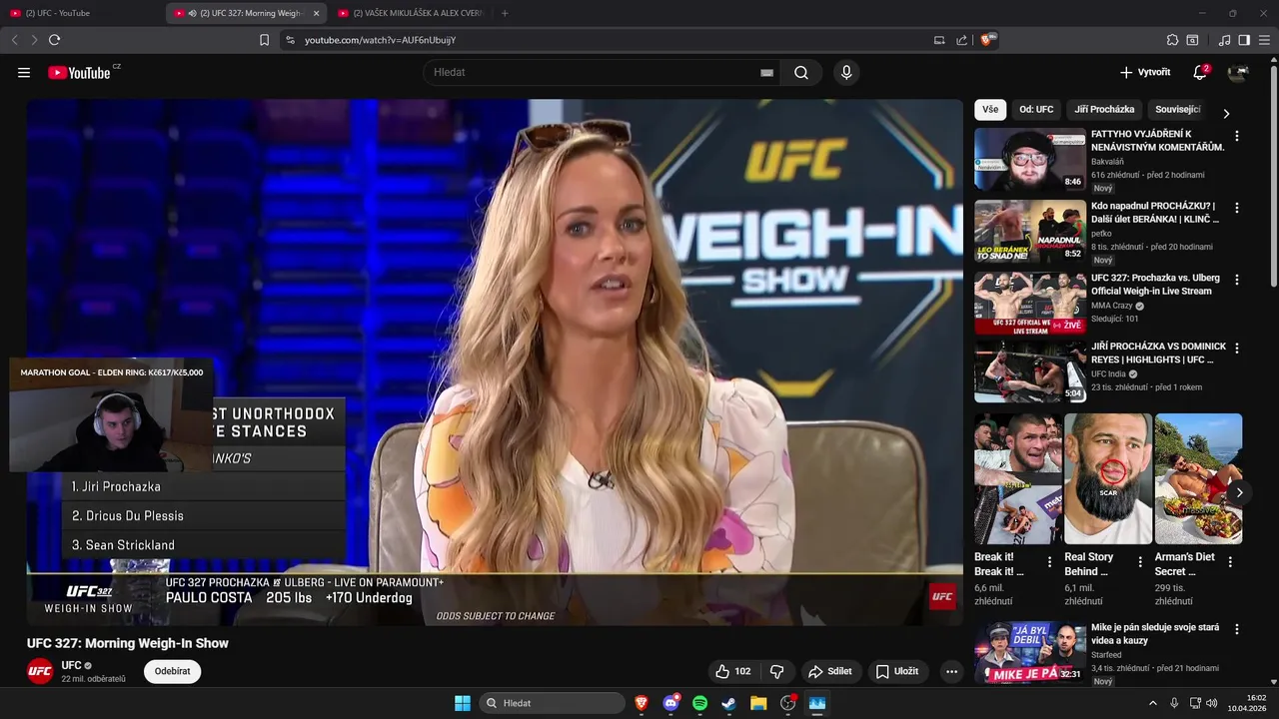The image size is (1279, 719).
Task: Open the Real Story Behind short thumbnail
Action: click(1108, 479)
